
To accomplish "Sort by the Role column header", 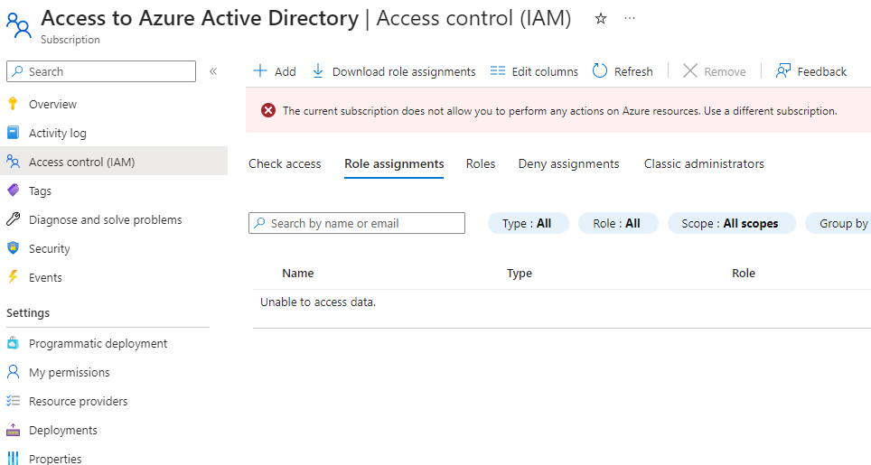I will tap(744, 273).
